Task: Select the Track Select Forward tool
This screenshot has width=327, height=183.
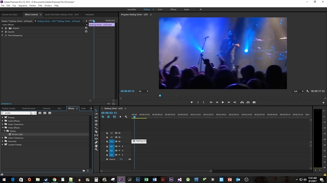Action: [96, 114]
